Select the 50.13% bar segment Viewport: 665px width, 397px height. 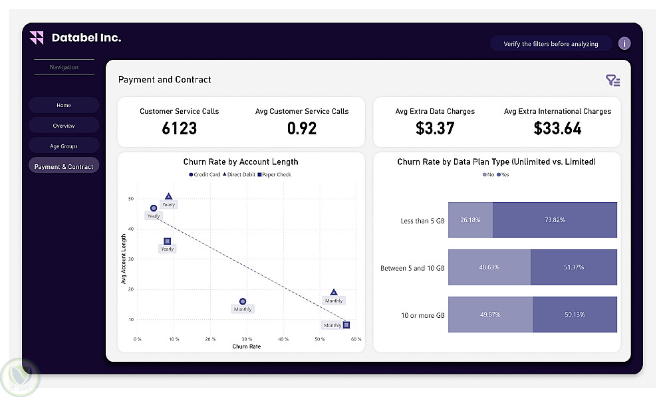[x=575, y=315]
